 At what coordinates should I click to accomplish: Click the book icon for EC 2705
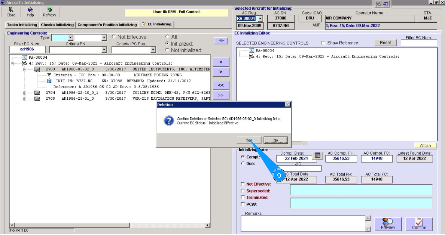pyautogui.click(x=37, y=99)
